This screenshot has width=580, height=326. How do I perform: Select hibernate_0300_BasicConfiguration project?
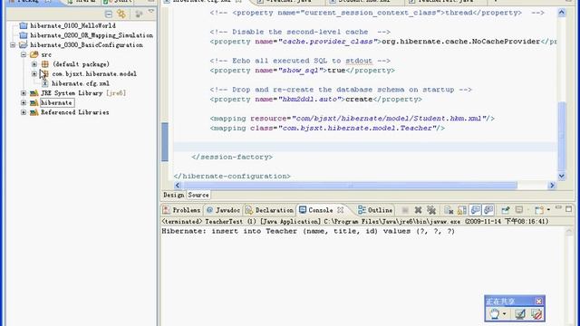click(x=86, y=44)
